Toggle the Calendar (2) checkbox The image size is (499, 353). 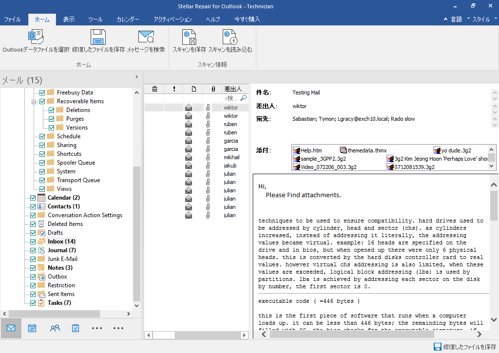click(33, 198)
